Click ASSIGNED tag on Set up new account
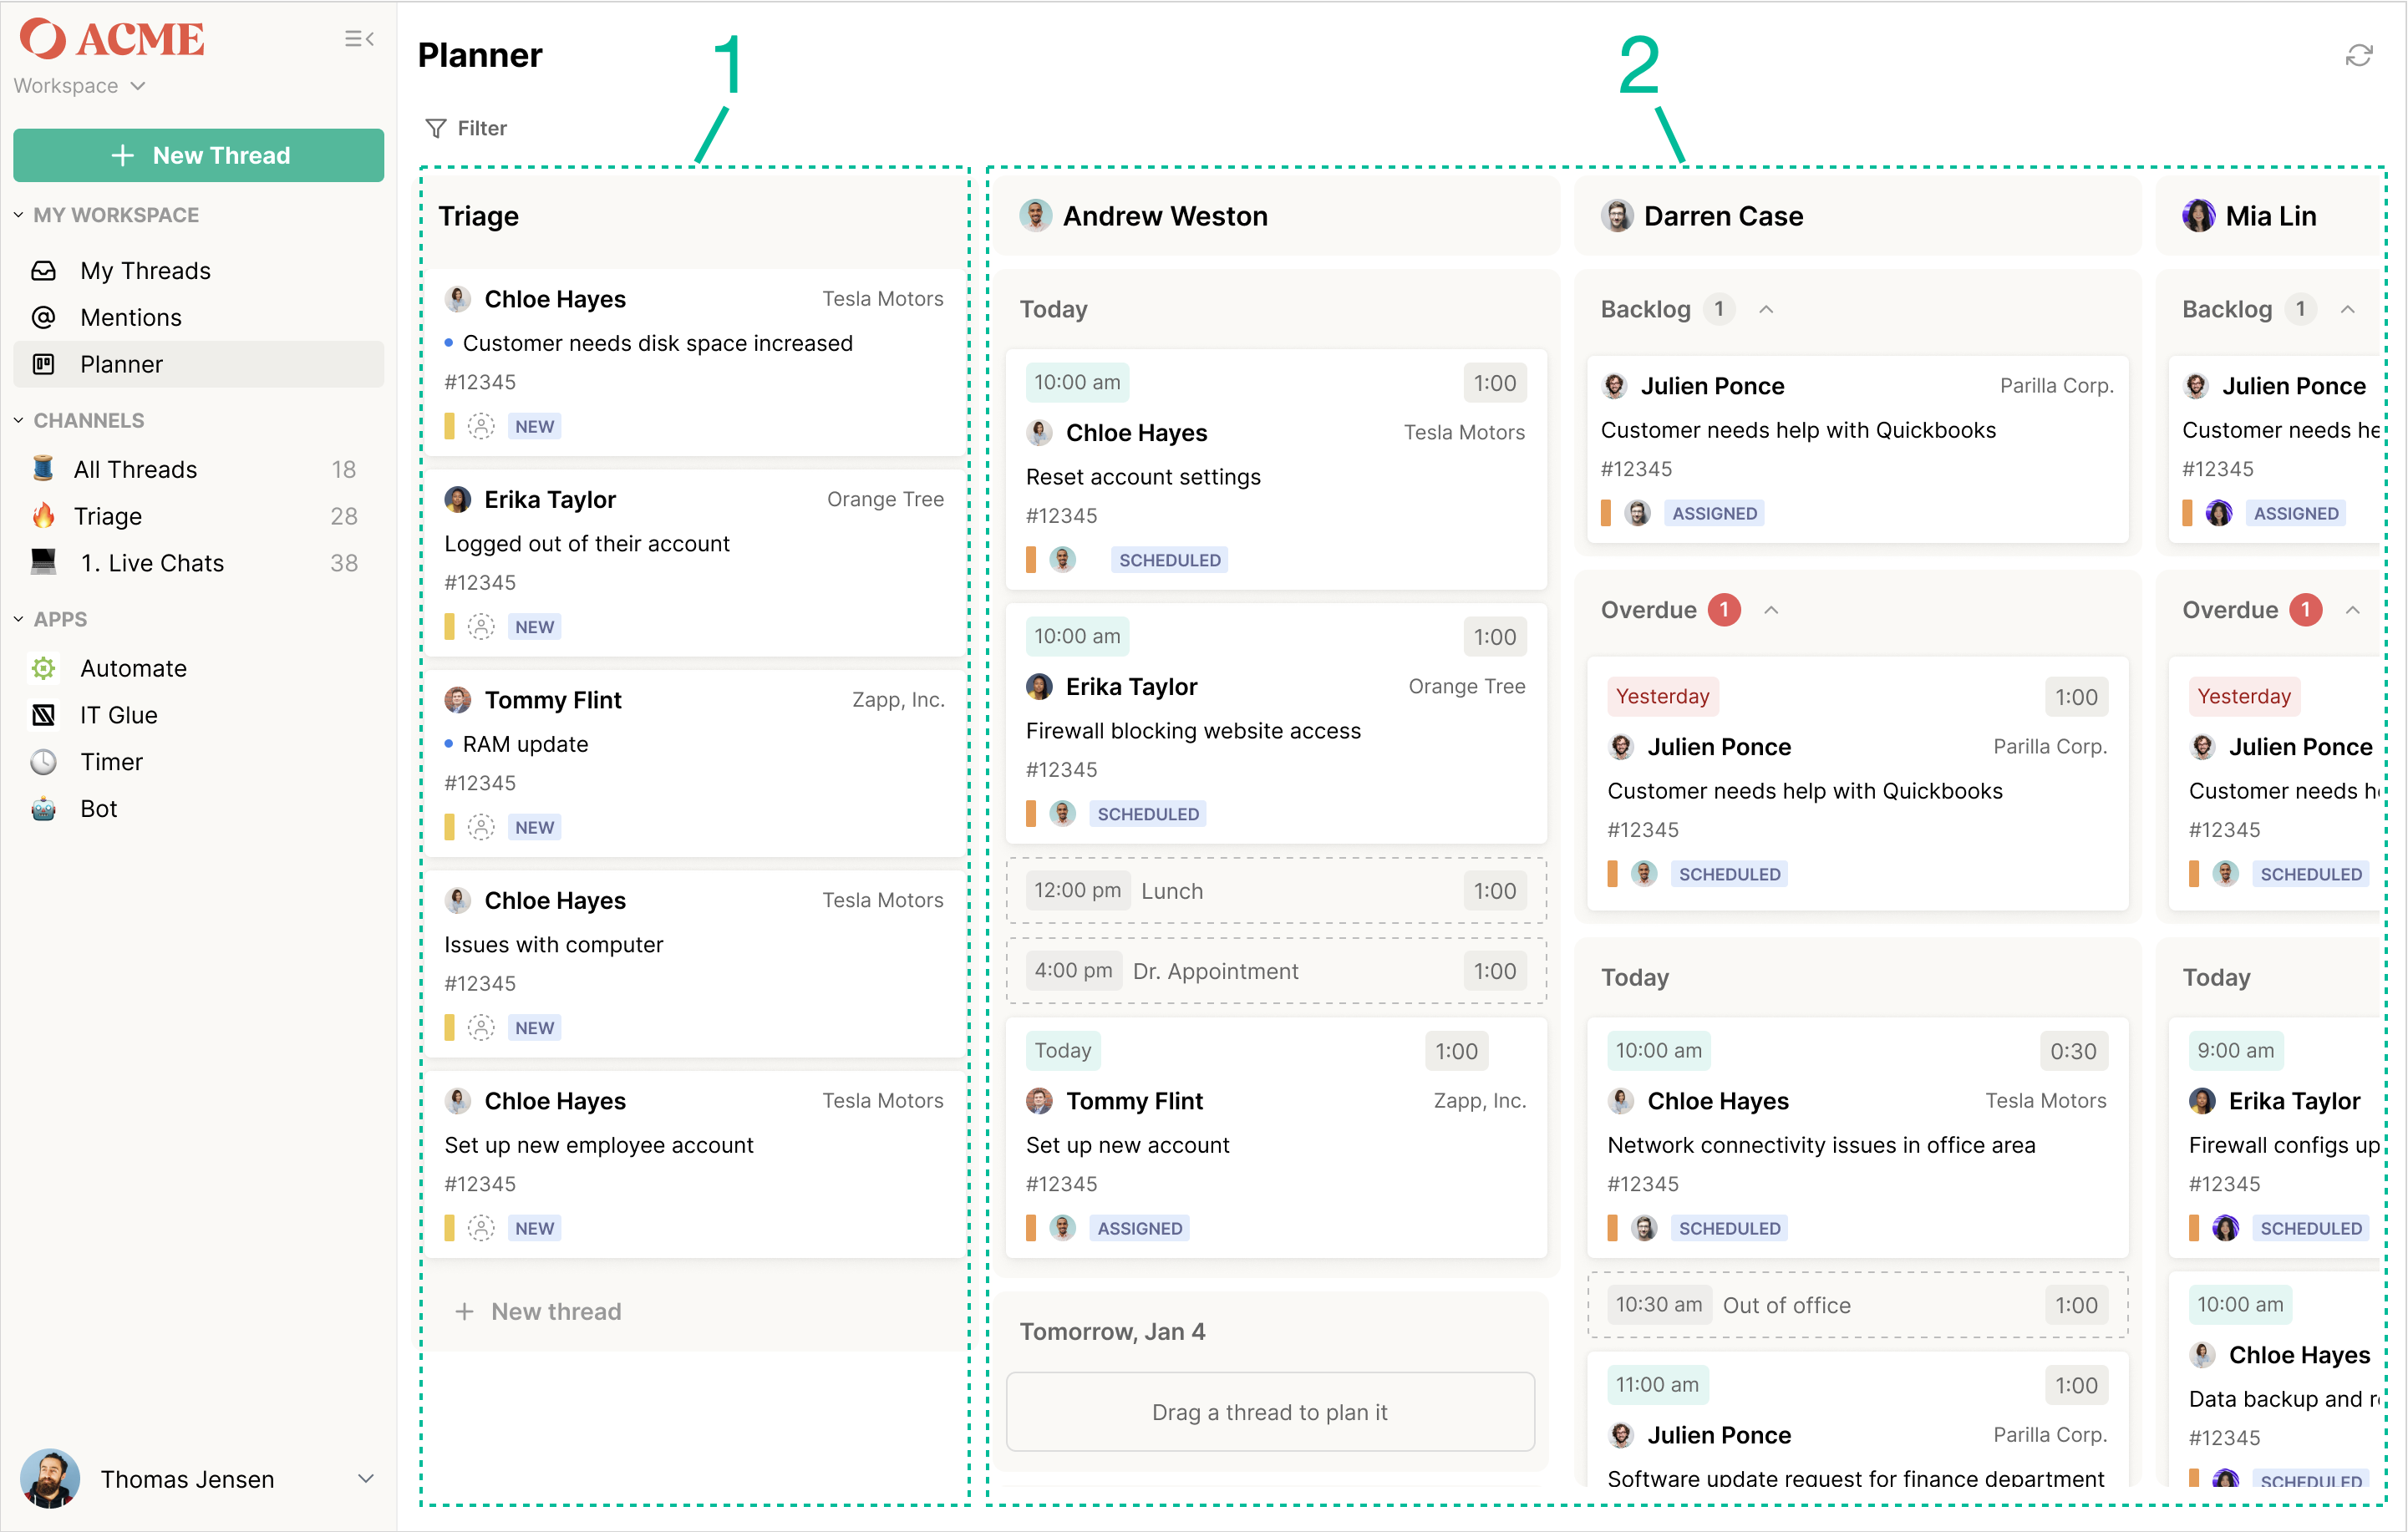The image size is (2408, 1532). click(1140, 1229)
